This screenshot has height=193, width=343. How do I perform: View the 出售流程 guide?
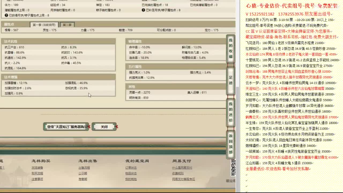tap(84, 168)
